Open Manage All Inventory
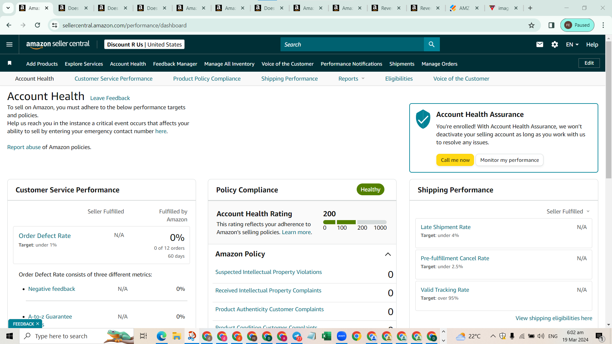612x344 pixels. [x=229, y=64]
